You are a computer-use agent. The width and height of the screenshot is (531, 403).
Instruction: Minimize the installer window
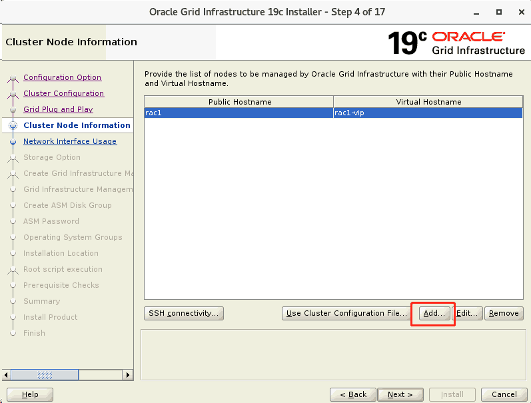pos(476,13)
